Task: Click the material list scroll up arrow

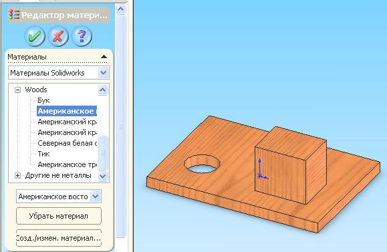Action: pos(103,90)
